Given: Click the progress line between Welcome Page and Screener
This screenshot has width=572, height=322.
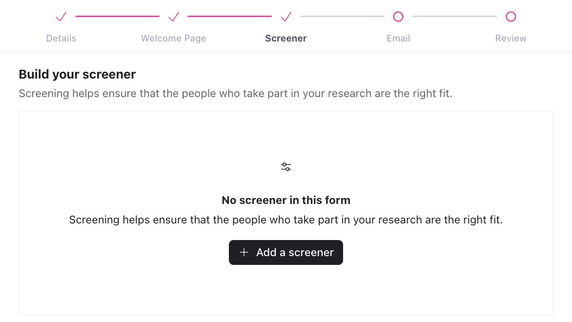Looking at the screenshot, I should coord(229,16).
